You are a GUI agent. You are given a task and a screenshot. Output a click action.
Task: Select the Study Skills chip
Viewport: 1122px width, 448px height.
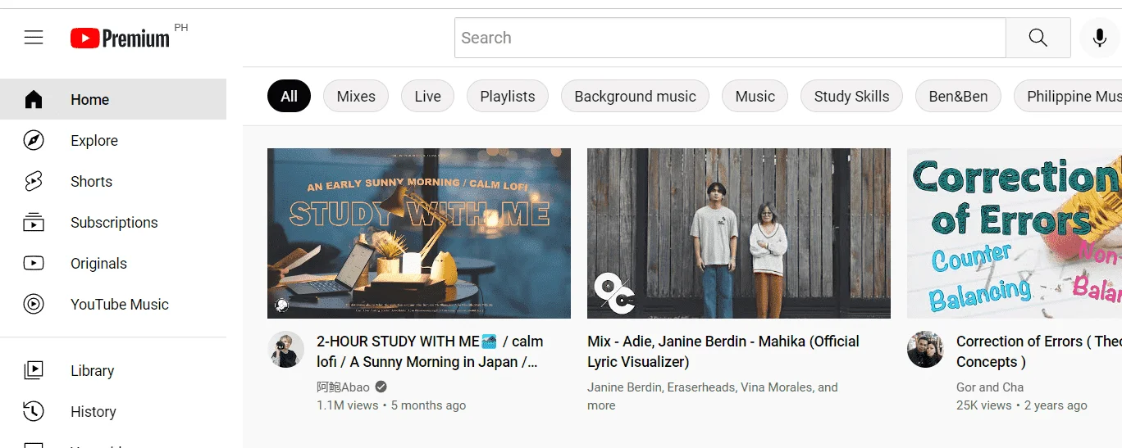tap(851, 97)
